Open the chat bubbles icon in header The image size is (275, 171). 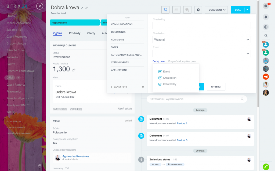click(187, 10)
